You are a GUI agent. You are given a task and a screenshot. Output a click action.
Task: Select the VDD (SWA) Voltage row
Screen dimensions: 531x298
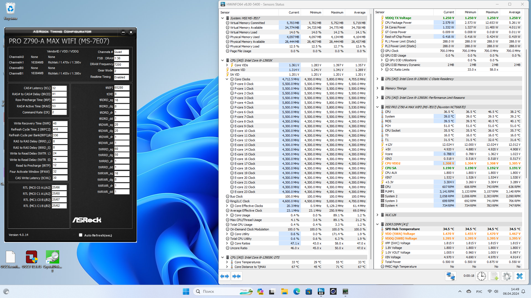point(400,234)
